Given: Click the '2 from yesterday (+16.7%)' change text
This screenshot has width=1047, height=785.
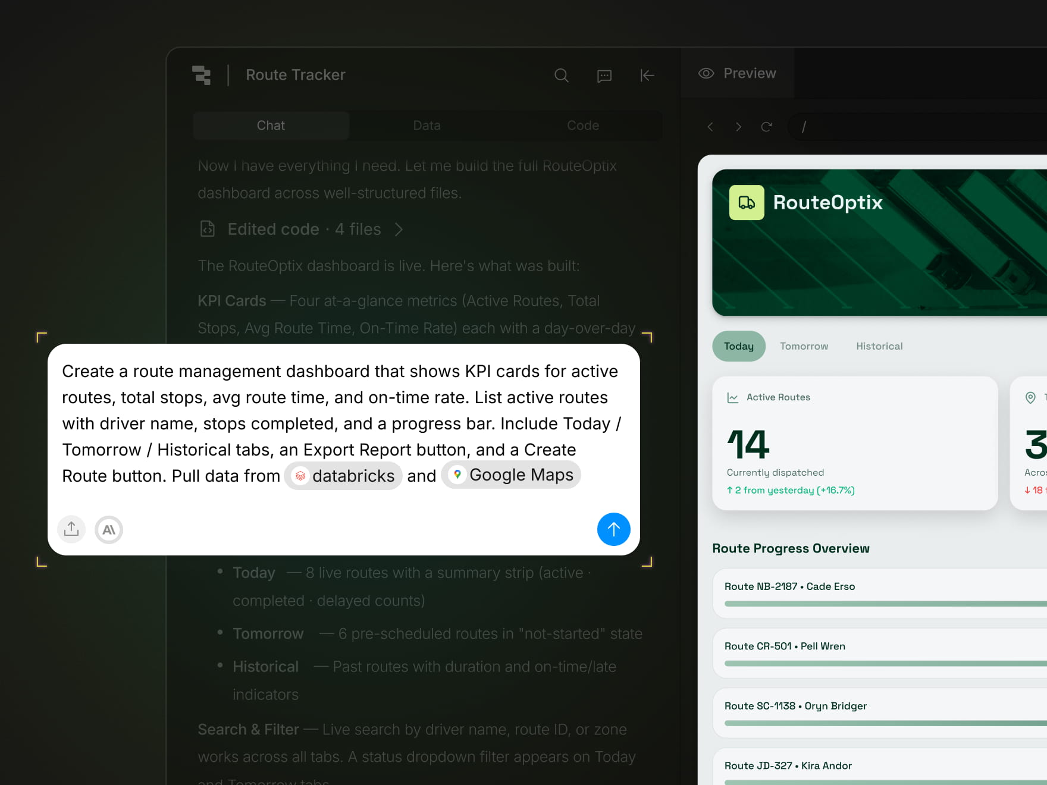Looking at the screenshot, I should click(791, 490).
